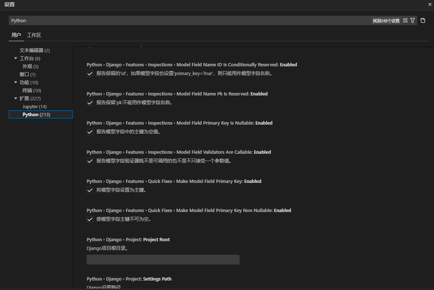The image size is (434, 290).
Task: Select 扩展 (227) category
Action: [30, 99]
